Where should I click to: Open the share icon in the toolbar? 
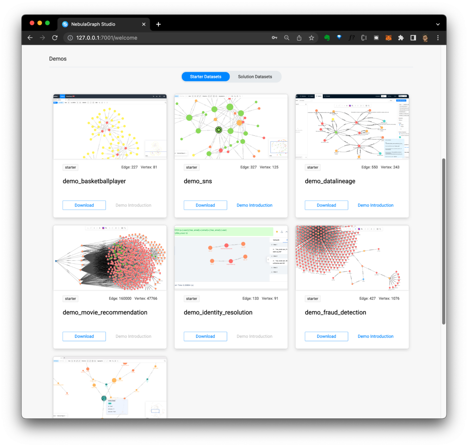click(x=299, y=38)
